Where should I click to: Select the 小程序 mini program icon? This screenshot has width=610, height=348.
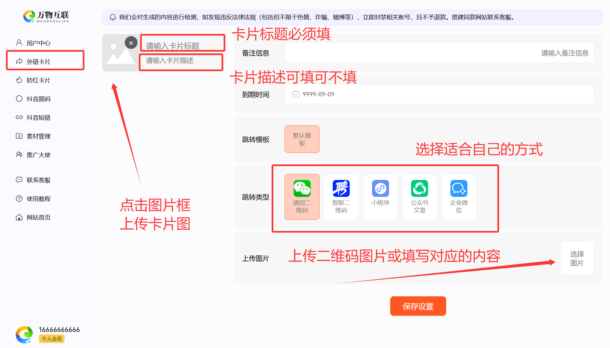(x=380, y=188)
